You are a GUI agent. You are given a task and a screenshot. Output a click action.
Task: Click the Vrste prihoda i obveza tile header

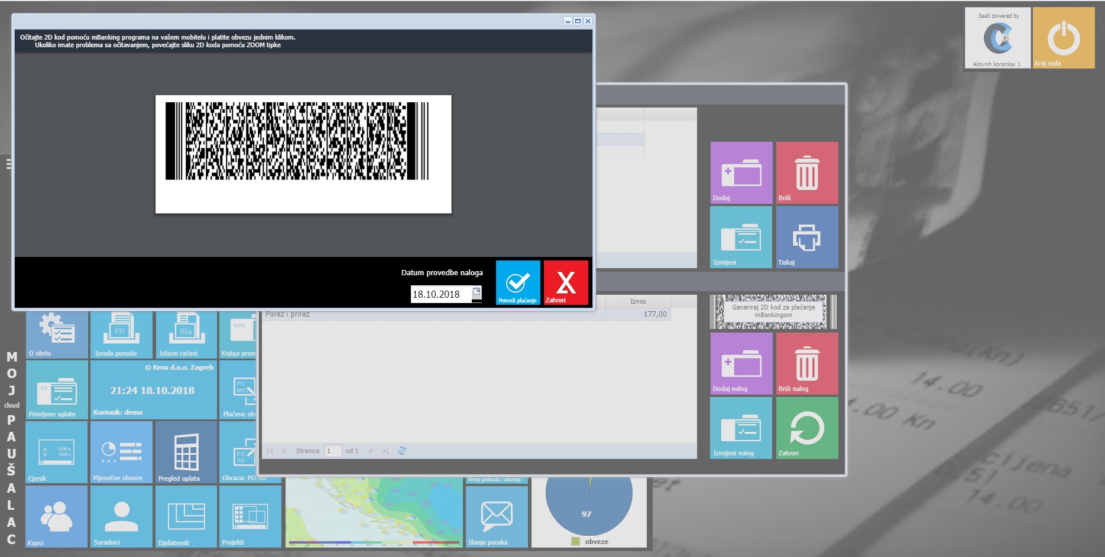point(497,480)
